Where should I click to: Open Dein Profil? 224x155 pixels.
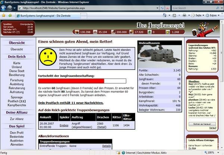[17, 133]
